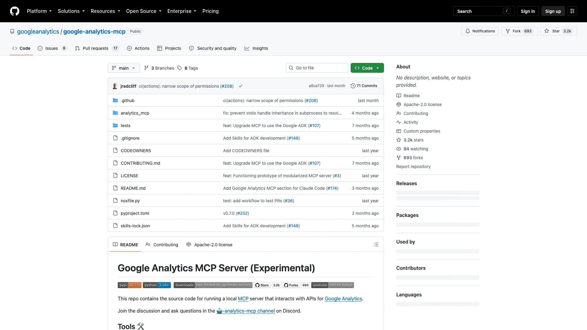Image resolution: width=587 pixels, height=330 pixels.
Task: Select the Apache-2.0 license tab
Action: (x=209, y=245)
